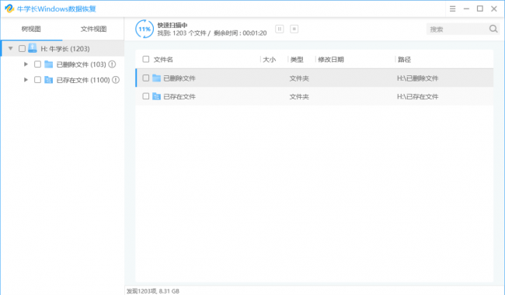Viewport: 505px width, 295px height.
Task: Click the 11% scan progress circle
Action: pyautogui.click(x=145, y=29)
